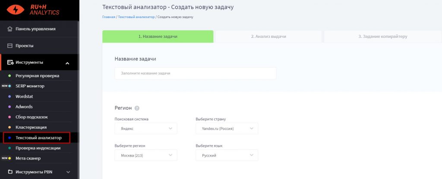Screen dimensions: 442x179
Task: Open the Поисковая система dropdown showing Яндекс
Action: coord(146,128)
